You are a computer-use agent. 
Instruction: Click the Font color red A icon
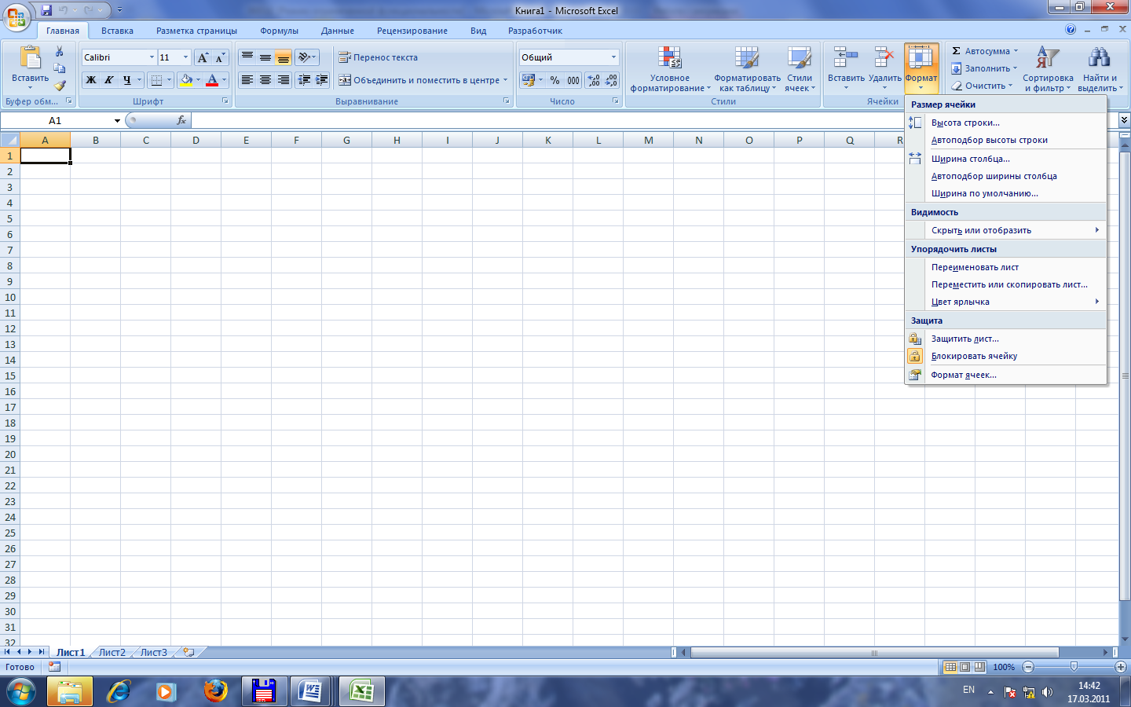pyautogui.click(x=212, y=80)
